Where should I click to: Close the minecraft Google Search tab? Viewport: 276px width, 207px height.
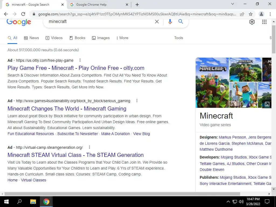(63, 5)
